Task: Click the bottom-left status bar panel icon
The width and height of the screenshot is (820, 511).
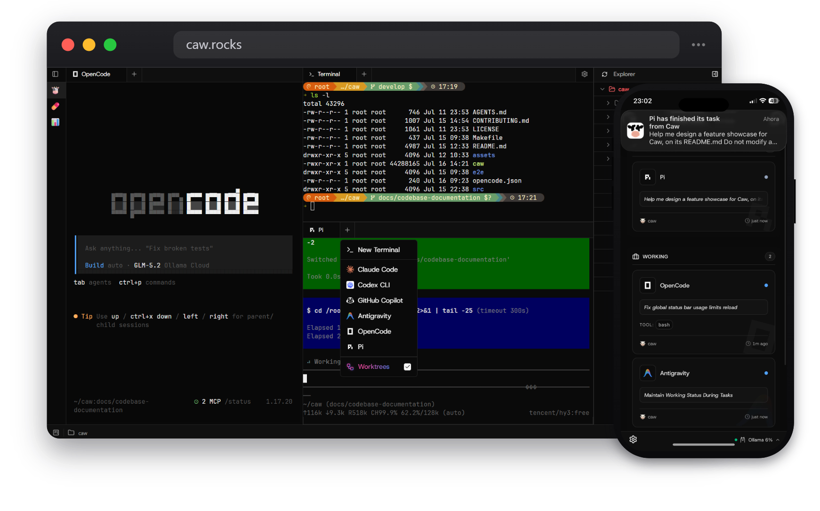Action: (x=56, y=432)
